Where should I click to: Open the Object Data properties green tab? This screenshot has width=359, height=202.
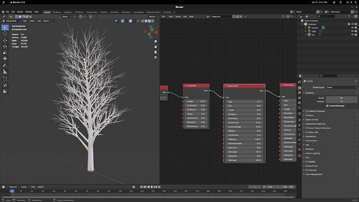[x=300, y=145]
